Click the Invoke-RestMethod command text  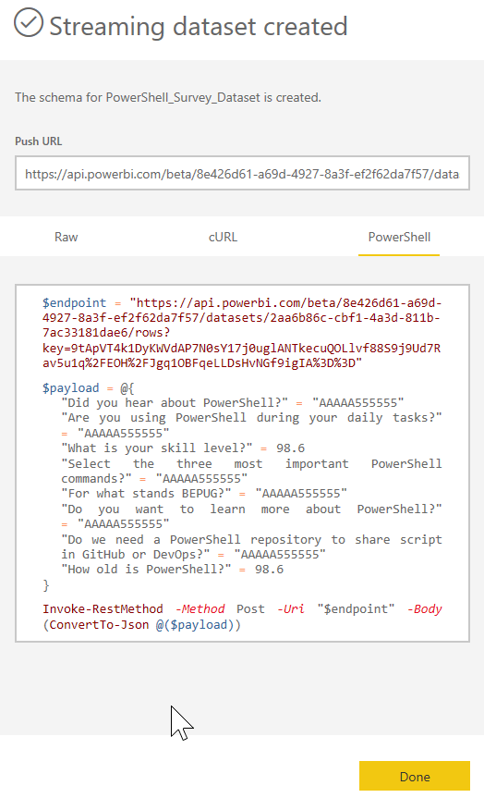click(x=103, y=609)
